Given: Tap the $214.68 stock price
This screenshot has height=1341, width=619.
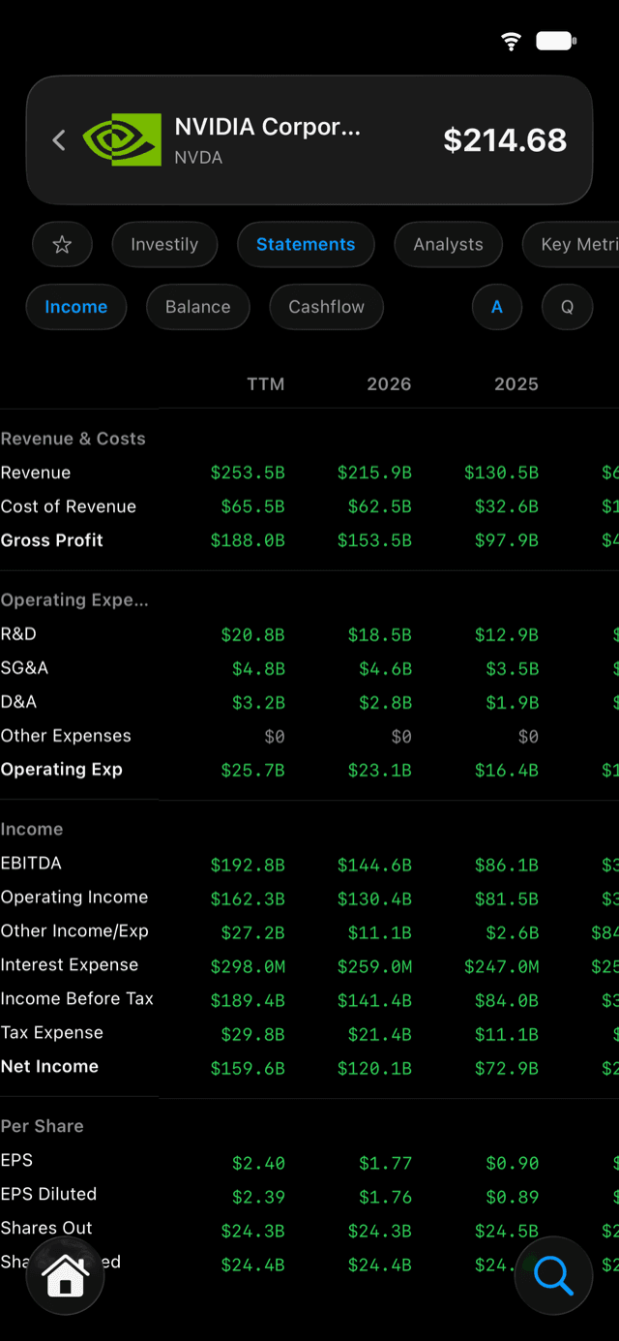Looking at the screenshot, I should [505, 140].
